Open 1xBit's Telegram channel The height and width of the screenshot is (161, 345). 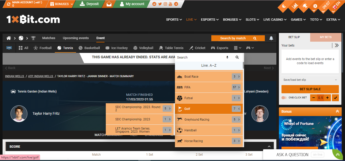point(176,4)
